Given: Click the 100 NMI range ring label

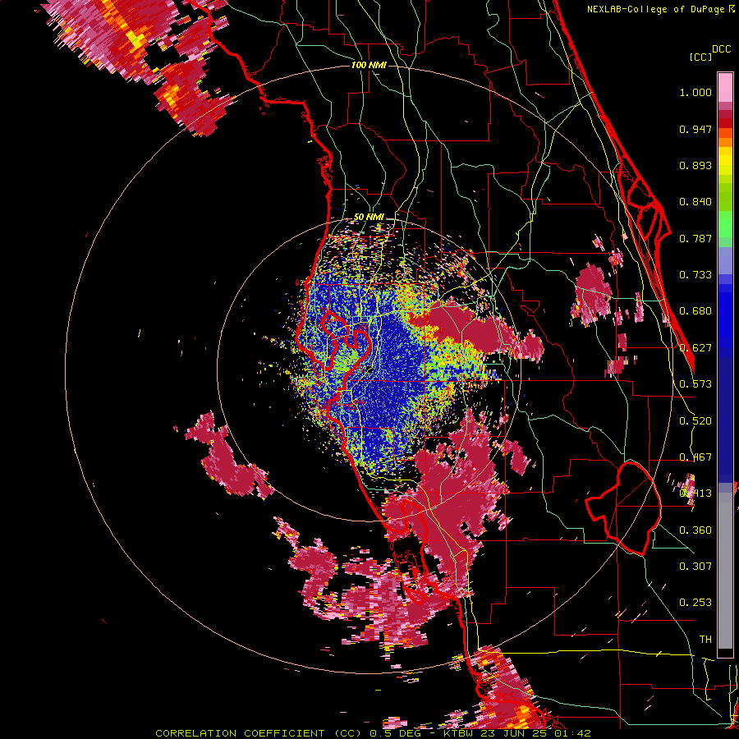Looking at the screenshot, I should pos(369,65).
